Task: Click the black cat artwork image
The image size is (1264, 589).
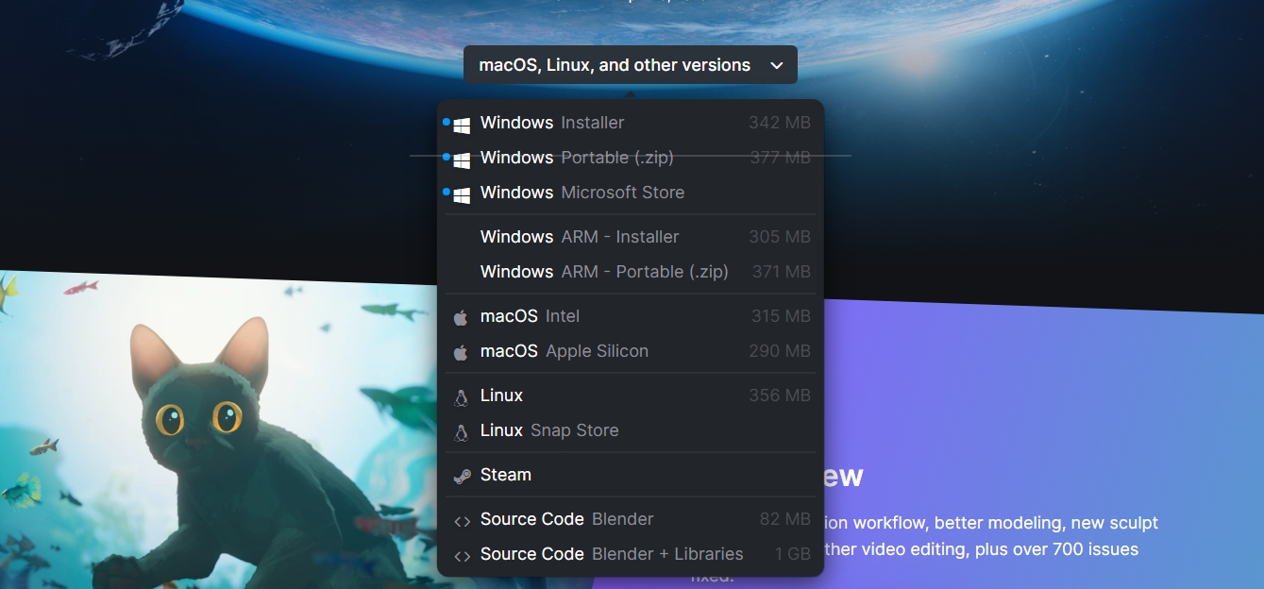Action: (218, 429)
